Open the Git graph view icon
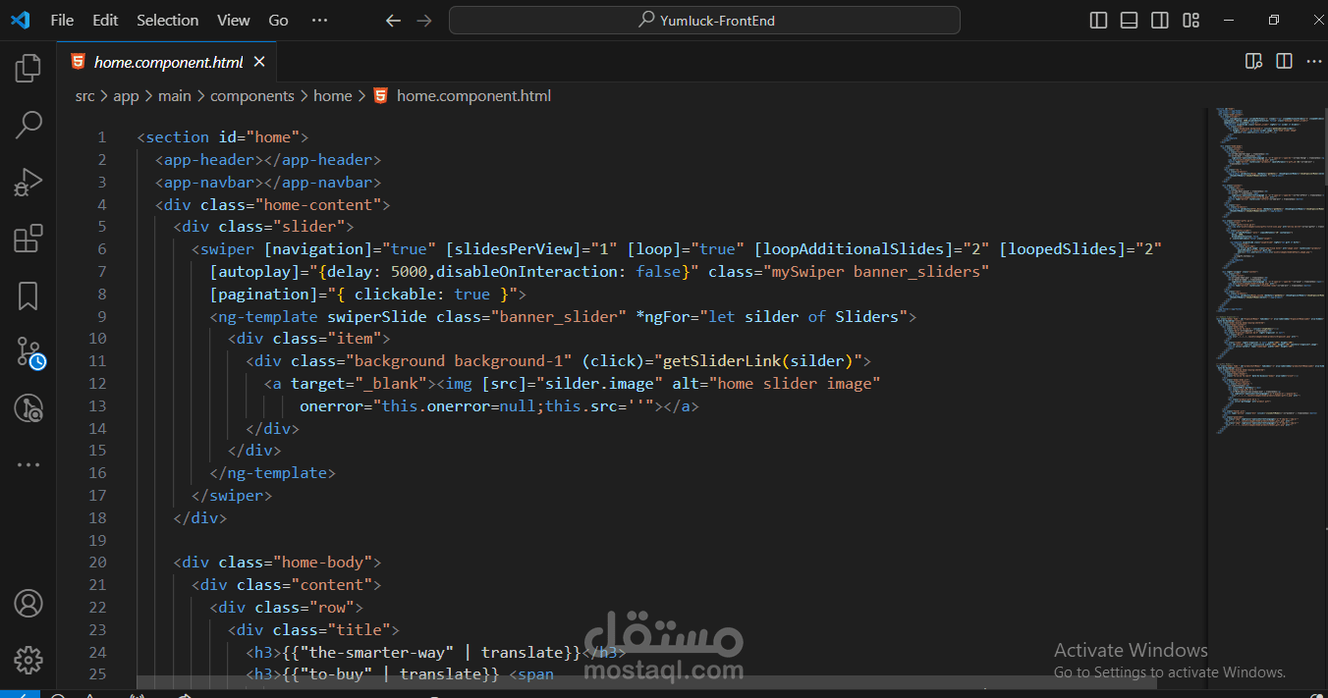 point(28,408)
